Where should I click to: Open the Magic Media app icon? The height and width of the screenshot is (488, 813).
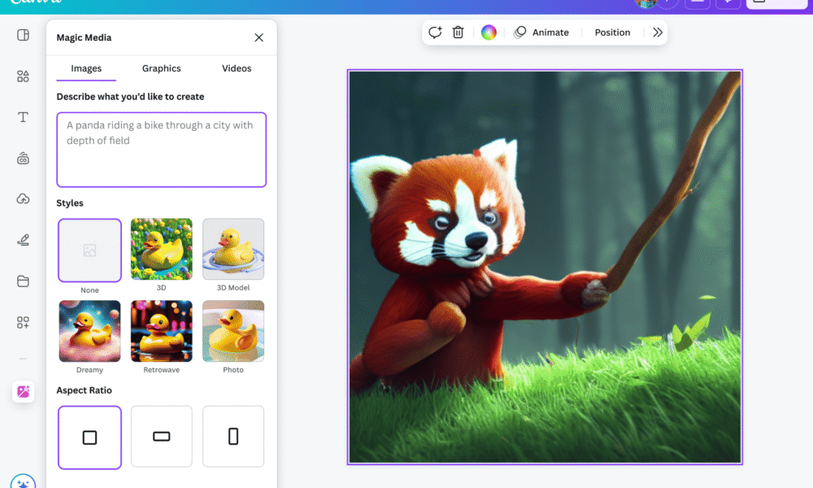coord(24,391)
